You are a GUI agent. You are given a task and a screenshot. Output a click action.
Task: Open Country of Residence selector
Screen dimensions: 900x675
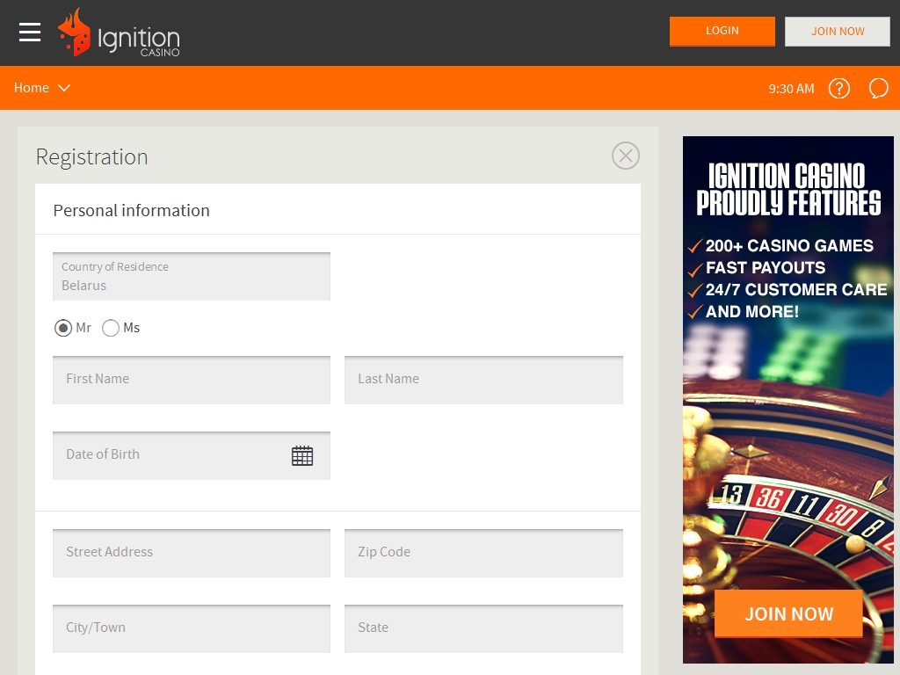pos(191,277)
